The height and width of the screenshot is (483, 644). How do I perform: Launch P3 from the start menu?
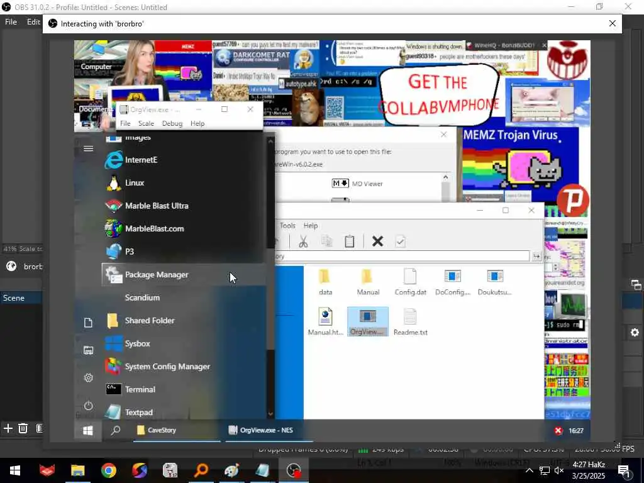coord(184,252)
